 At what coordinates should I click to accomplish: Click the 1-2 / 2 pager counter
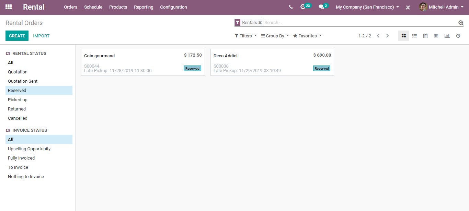click(365, 36)
